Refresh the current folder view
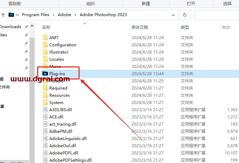Viewport: 239px width, 163px height. (185, 15)
